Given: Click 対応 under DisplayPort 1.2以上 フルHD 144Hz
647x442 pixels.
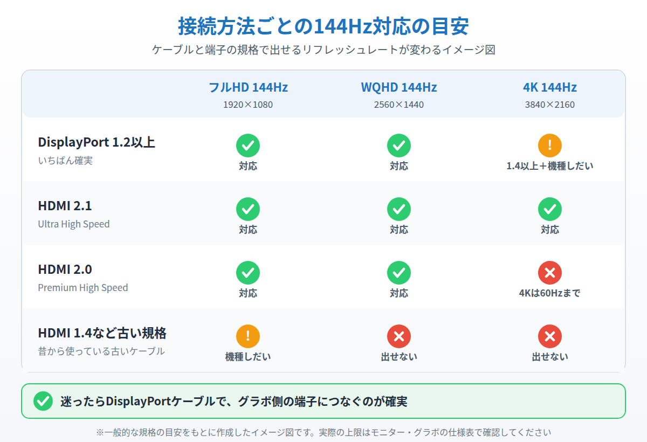Looking at the screenshot, I should (248, 166).
